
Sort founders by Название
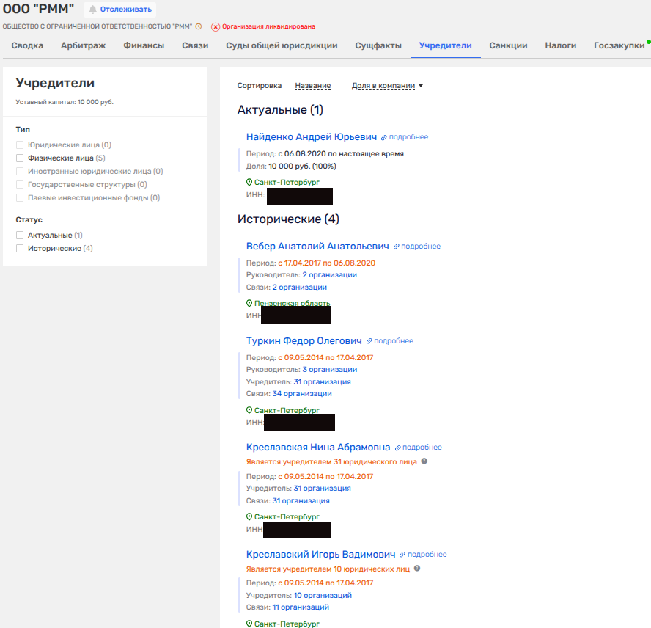click(x=312, y=86)
